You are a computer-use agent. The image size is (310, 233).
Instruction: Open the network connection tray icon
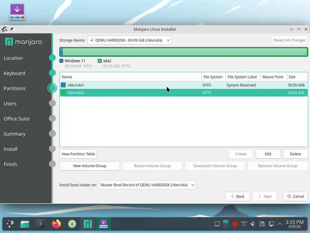tap(271, 224)
